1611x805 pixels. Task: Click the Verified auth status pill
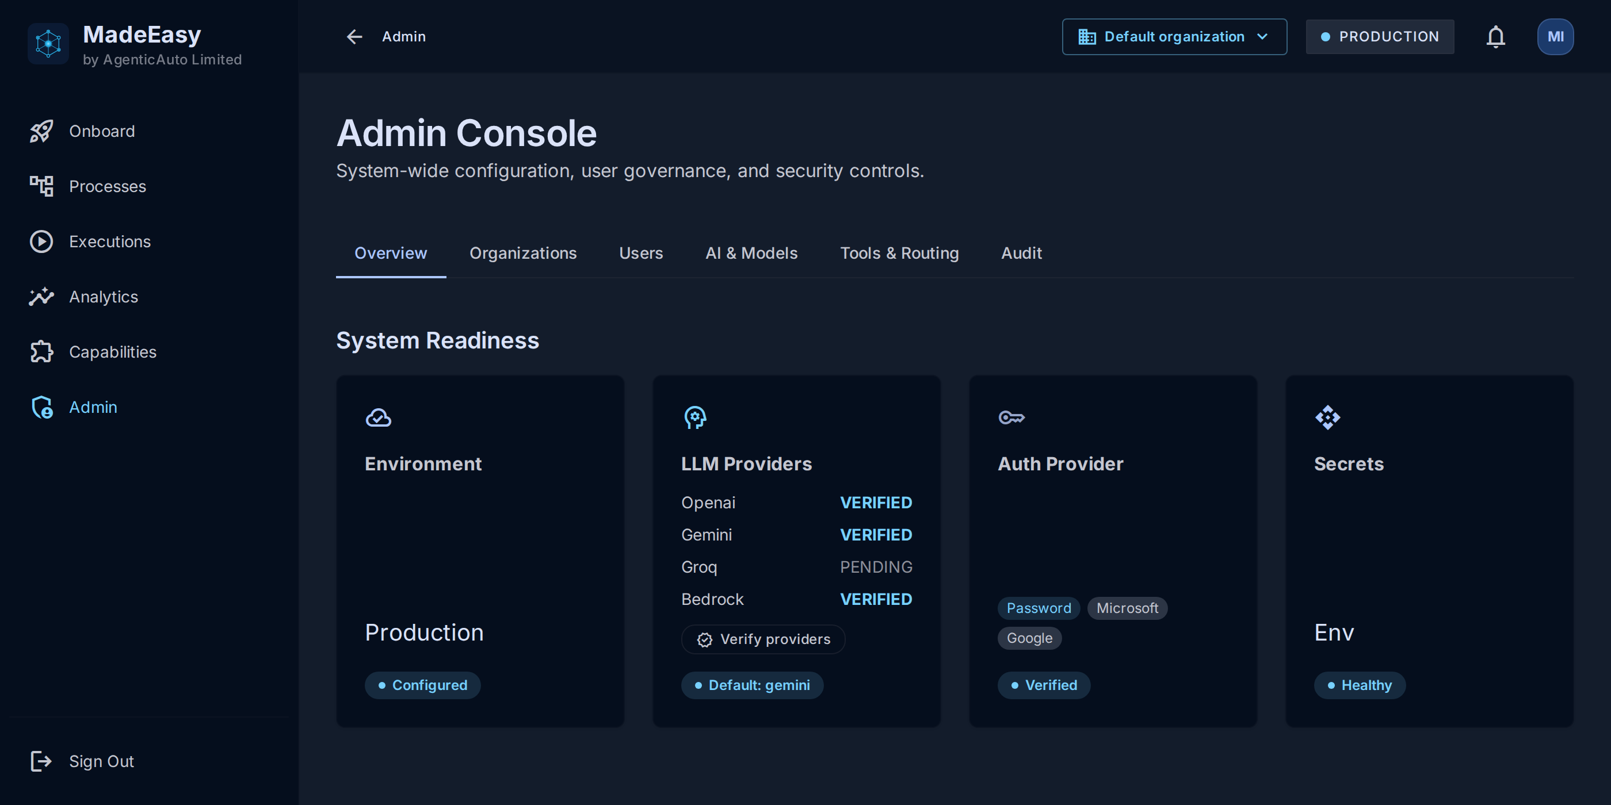1044,685
